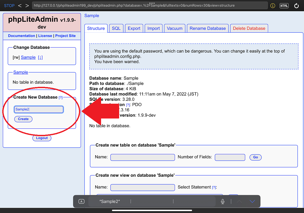Open the Documentation link
Image resolution: width=304 pixels, height=213 pixels.
point(22,36)
